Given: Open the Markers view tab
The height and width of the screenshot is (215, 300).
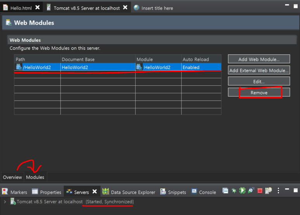Looking at the screenshot, I should [19, 192].
